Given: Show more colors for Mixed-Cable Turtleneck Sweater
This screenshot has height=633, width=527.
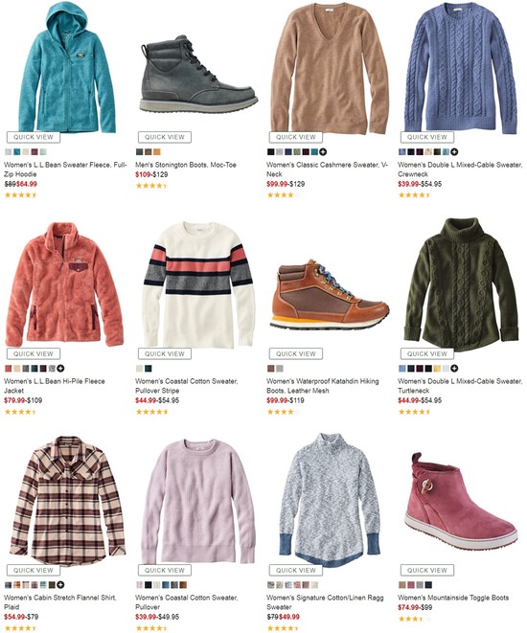Looking at the screenshot, I should point(454,368).
